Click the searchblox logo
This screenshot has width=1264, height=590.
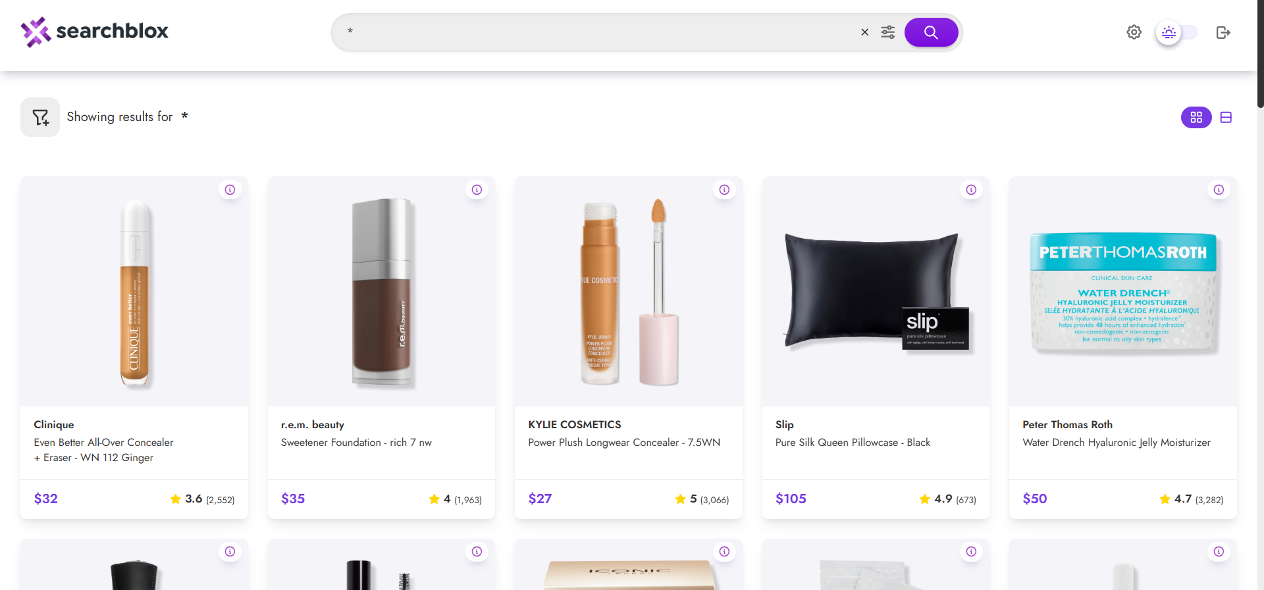point(94,32)
